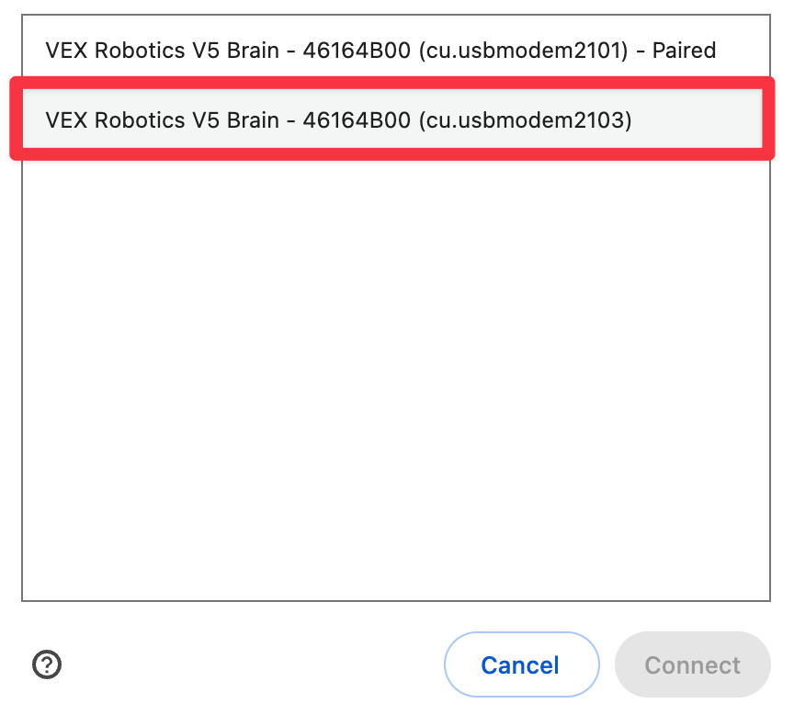This screenshot has height=715, width=794.
Task: Click inside the empty device list area
Action: [x=395, y=368]
